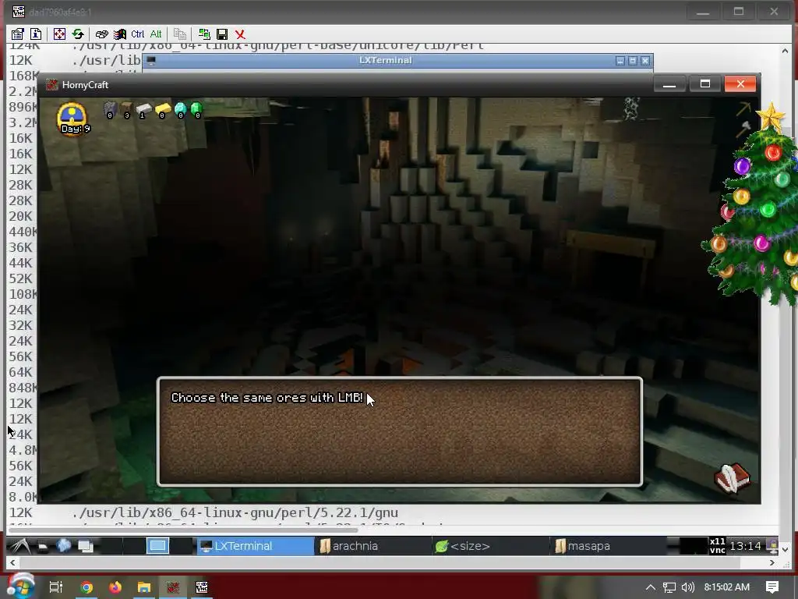Show VNC connection info
798x599 pixels.
pos(36,34)
